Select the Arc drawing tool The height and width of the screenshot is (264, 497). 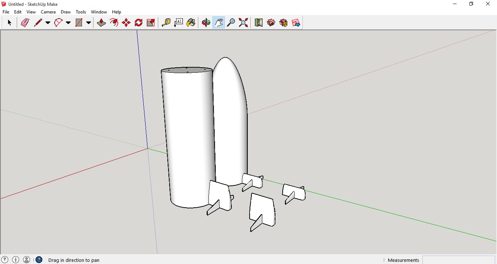[58, 23]
